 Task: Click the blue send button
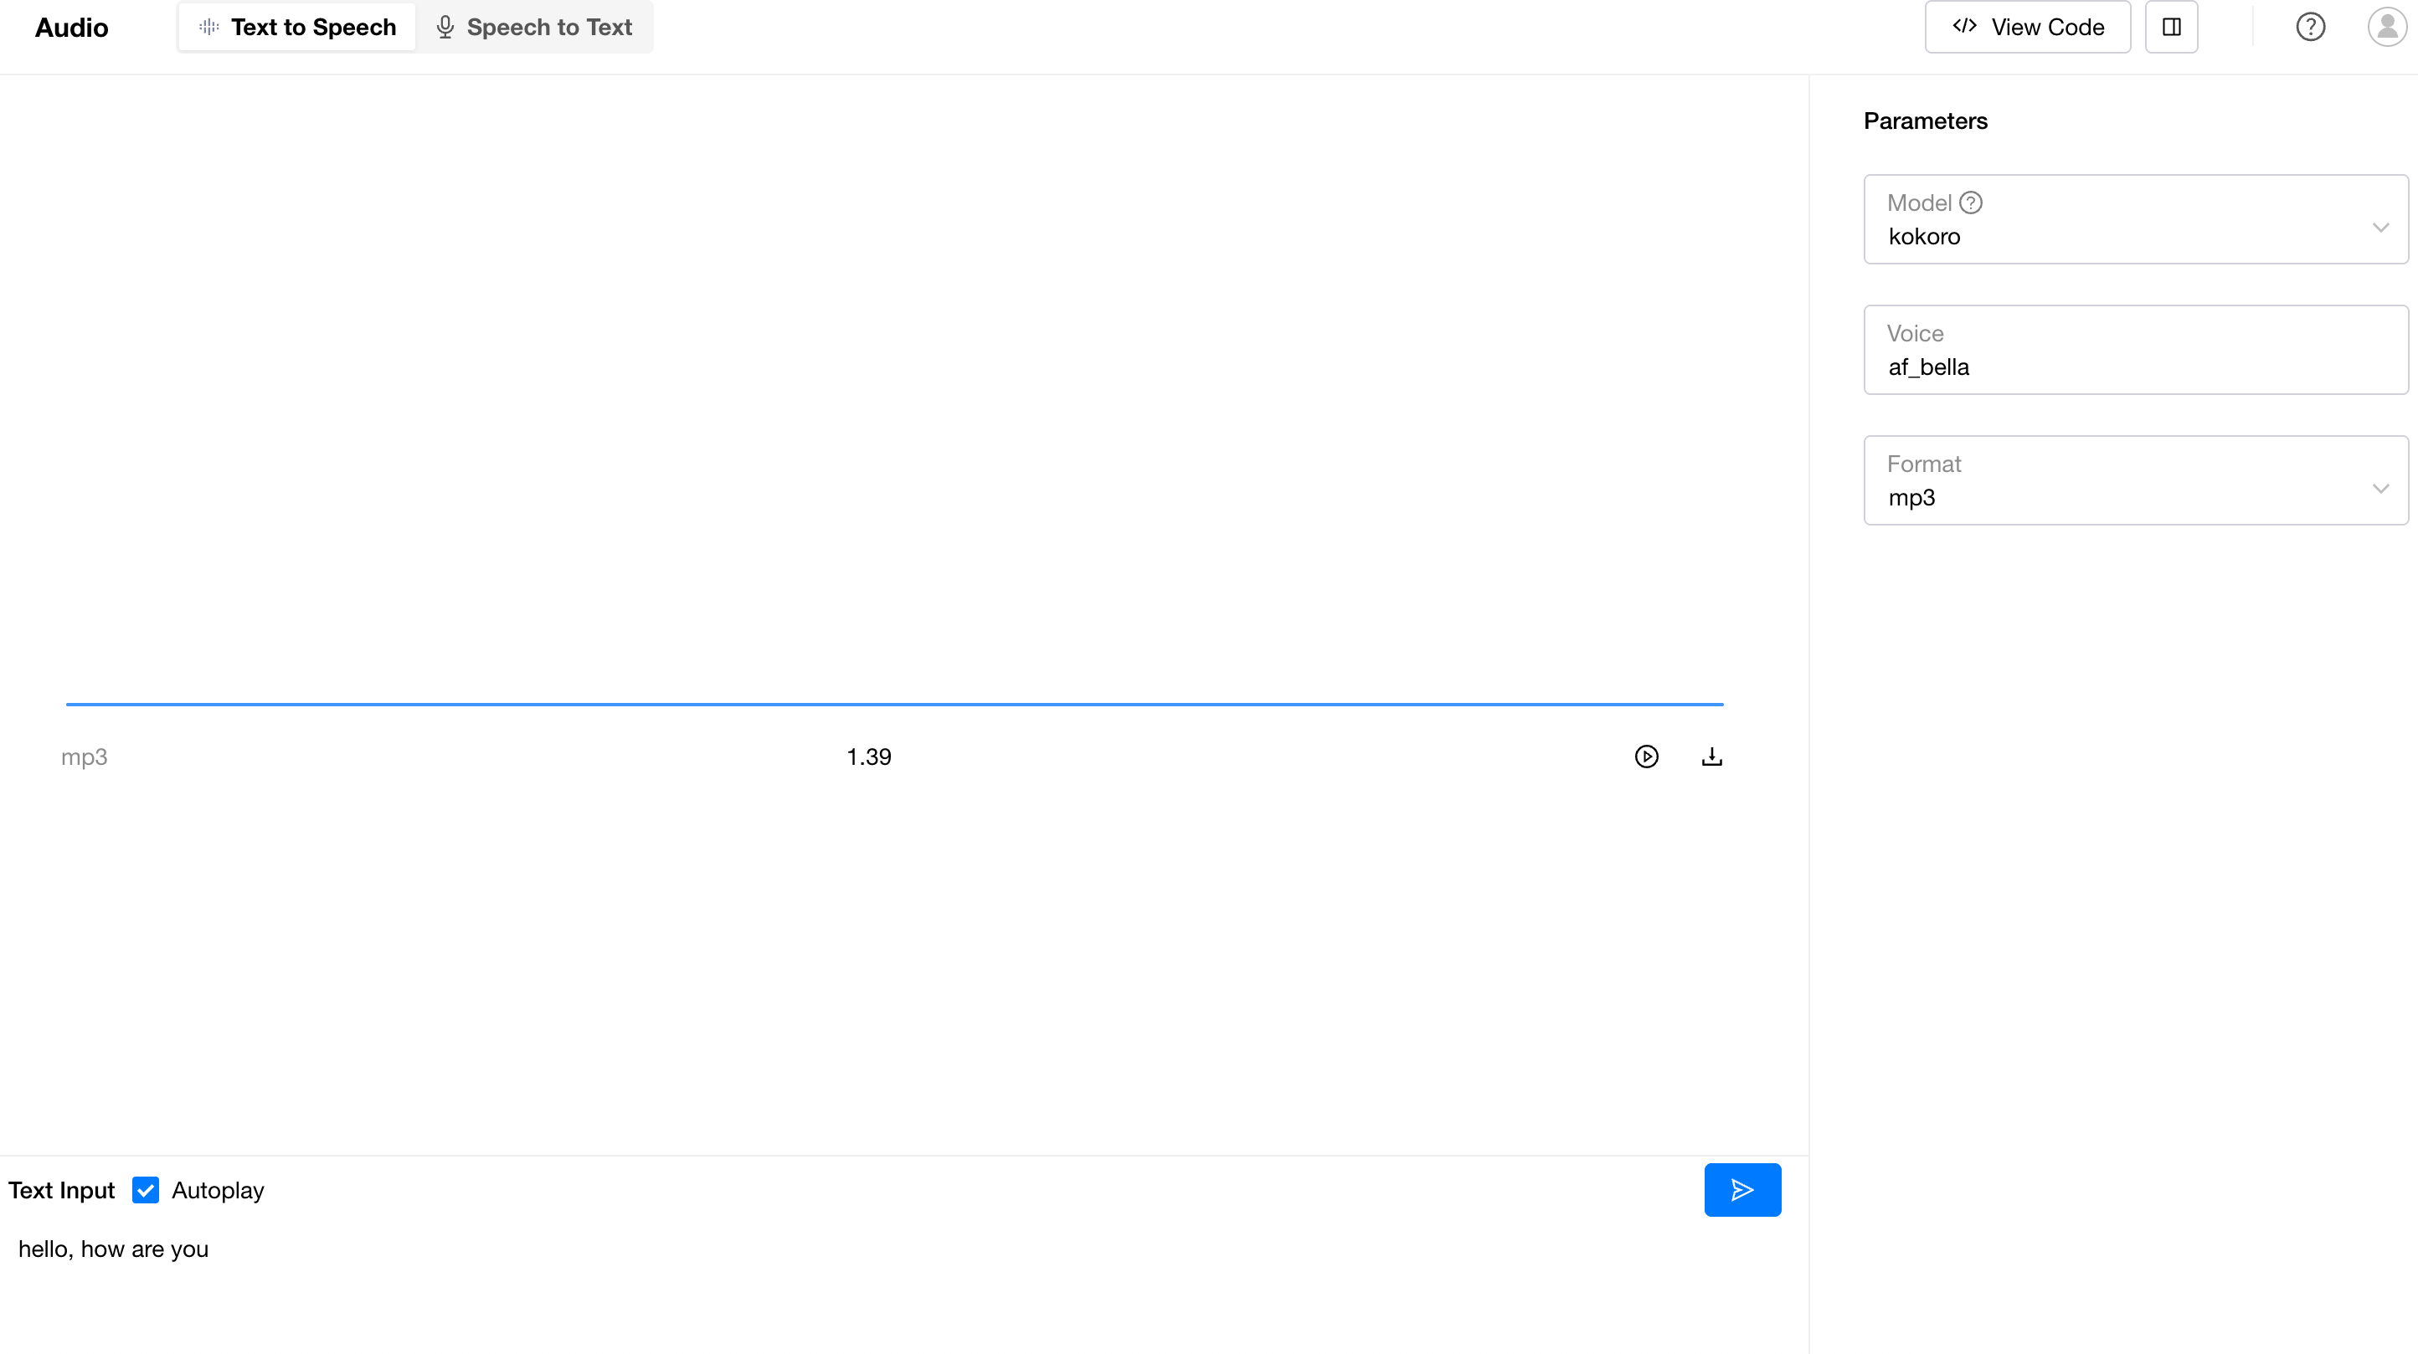[1742, 1190]
